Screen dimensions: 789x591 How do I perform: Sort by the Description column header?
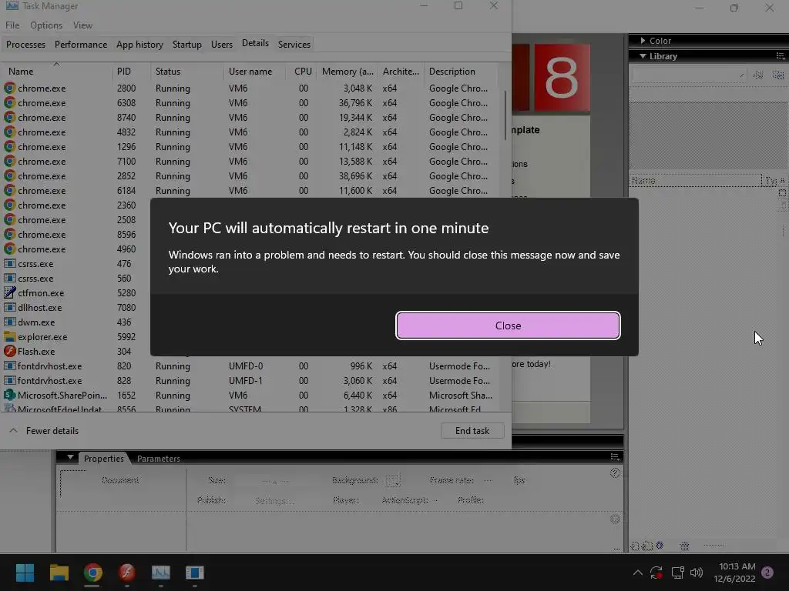coord(461,72)
